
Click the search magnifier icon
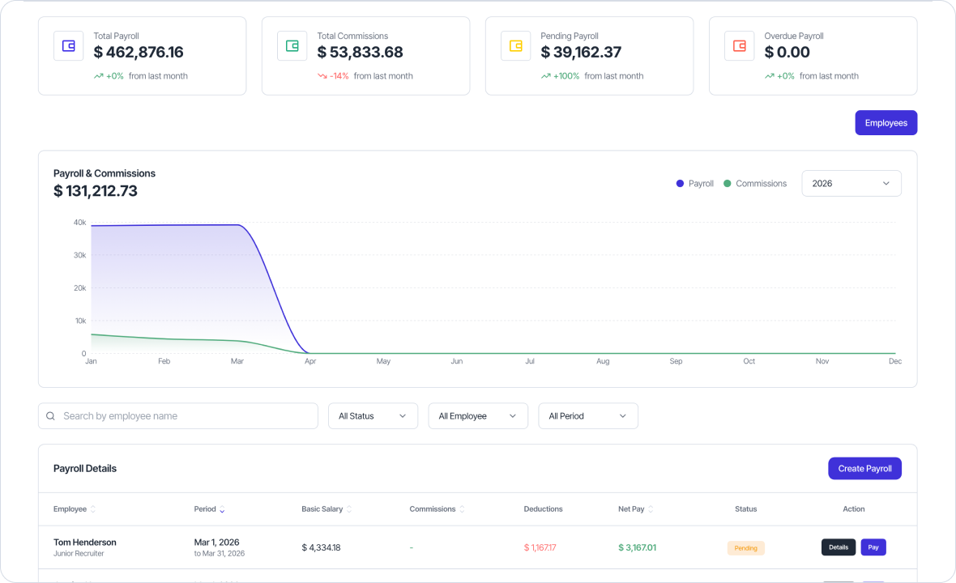50,415
